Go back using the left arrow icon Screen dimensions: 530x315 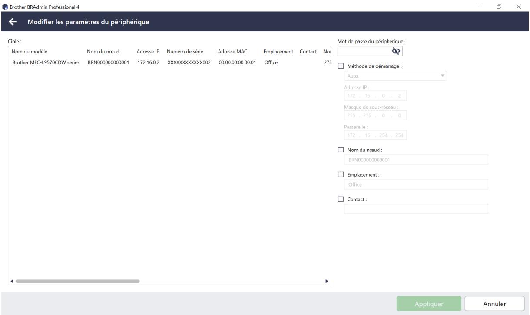click(x=13, y=22)
